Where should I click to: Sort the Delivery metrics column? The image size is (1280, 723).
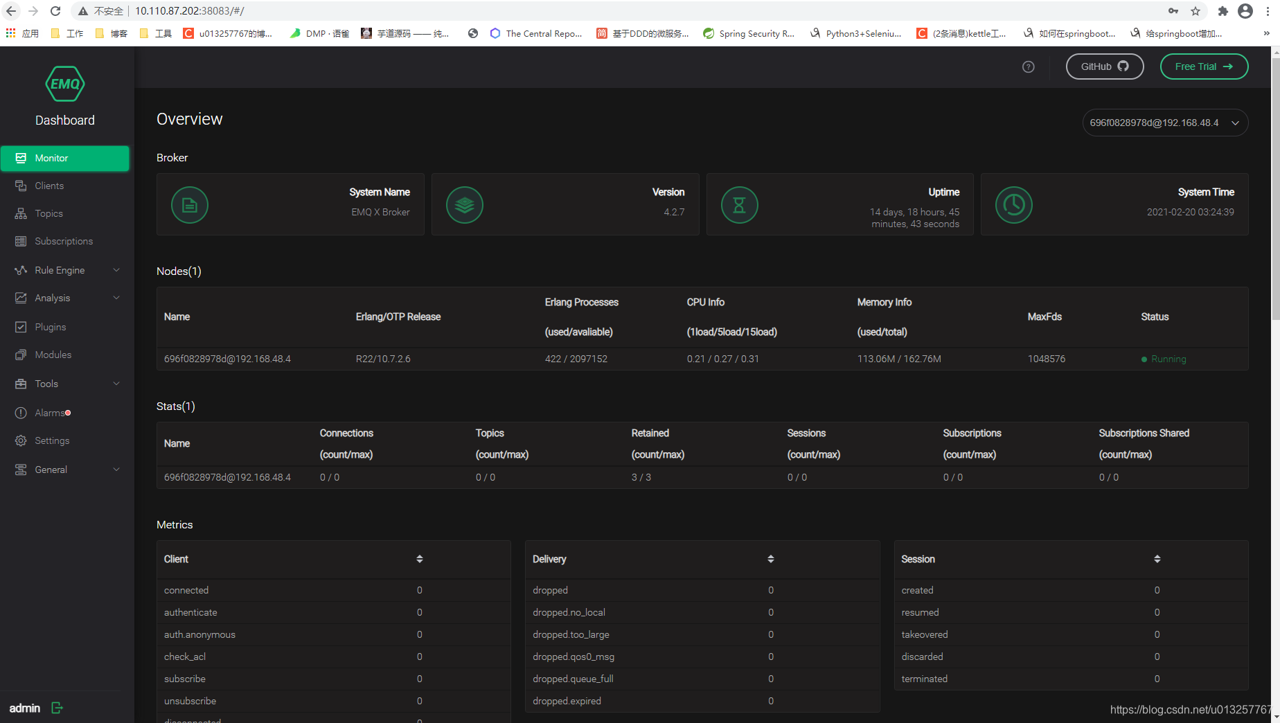click(771, 559)
